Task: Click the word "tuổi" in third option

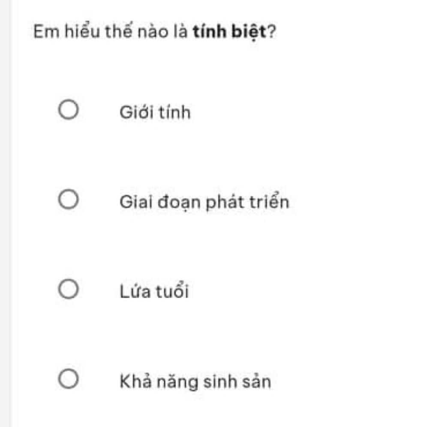Action: coord(172,291)
